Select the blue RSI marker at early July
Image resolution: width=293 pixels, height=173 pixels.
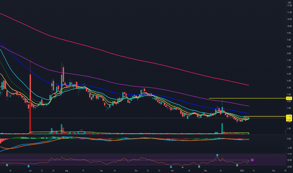(x=29, y=166)
